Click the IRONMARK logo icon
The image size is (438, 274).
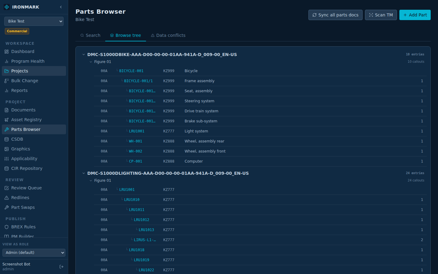7,7
